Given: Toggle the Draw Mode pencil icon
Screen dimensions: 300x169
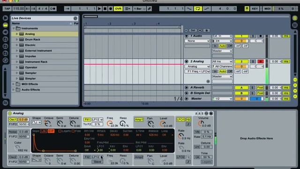Looking at the screenshot, I should pos(149,8).
